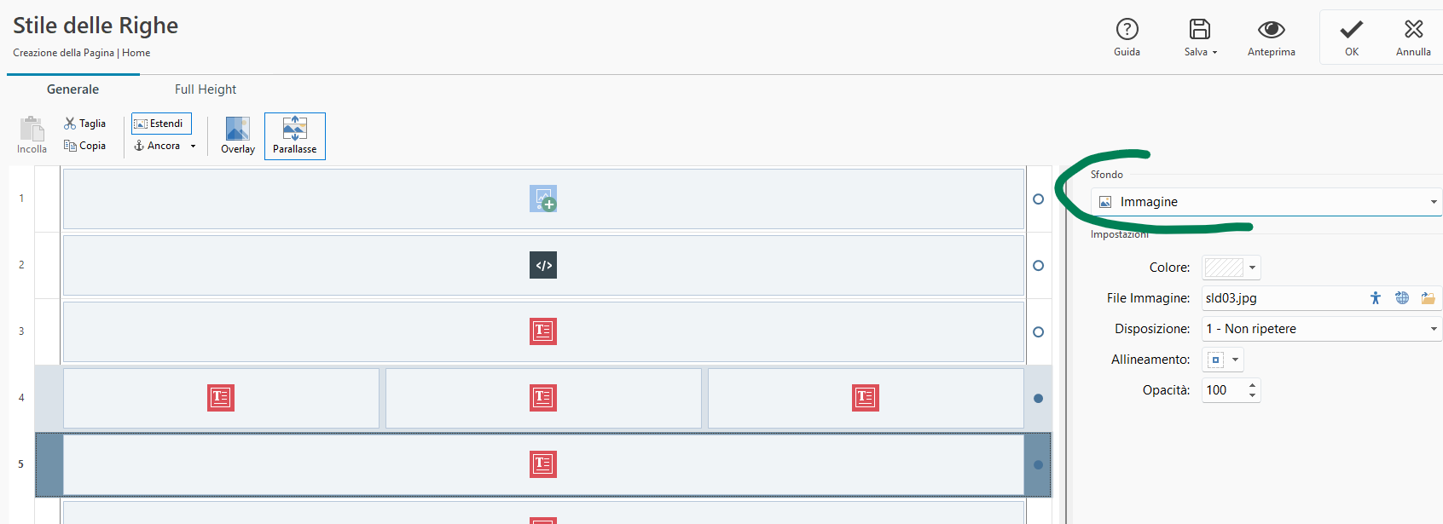Click the Anteprima preview eye icon
The width and height of the screenshot is (1443, 524).
pyautogui.click(x=1271, y=30)
